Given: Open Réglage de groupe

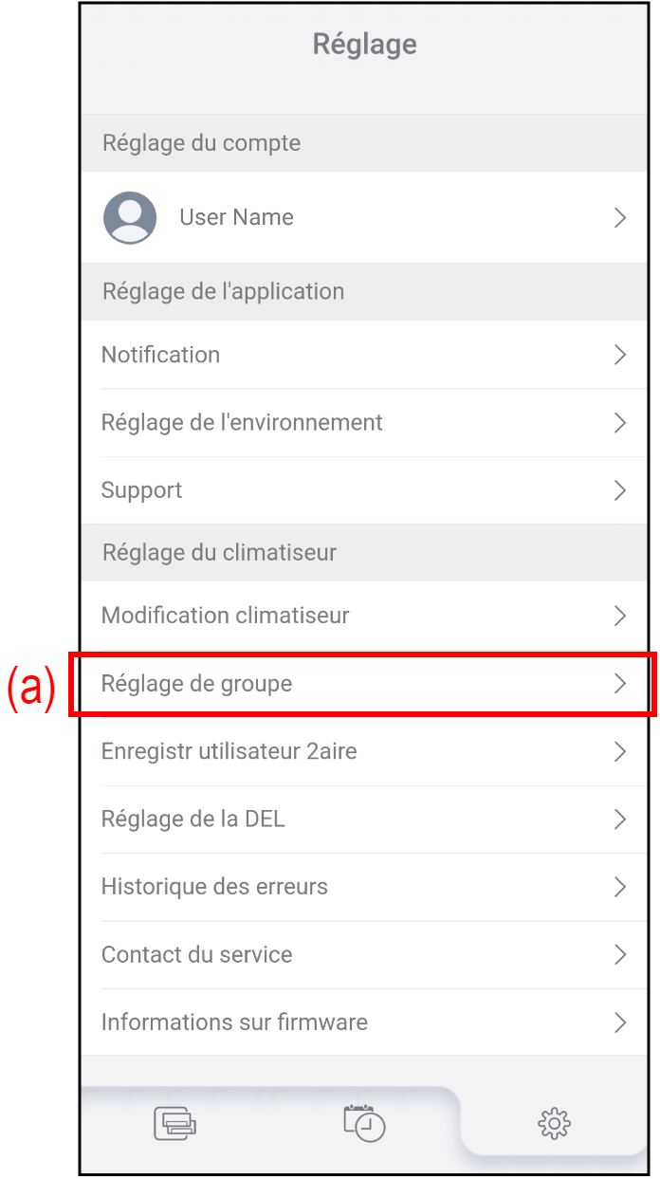Looking at the screenshot, I should pyautogui.click(x=197, y=684).
